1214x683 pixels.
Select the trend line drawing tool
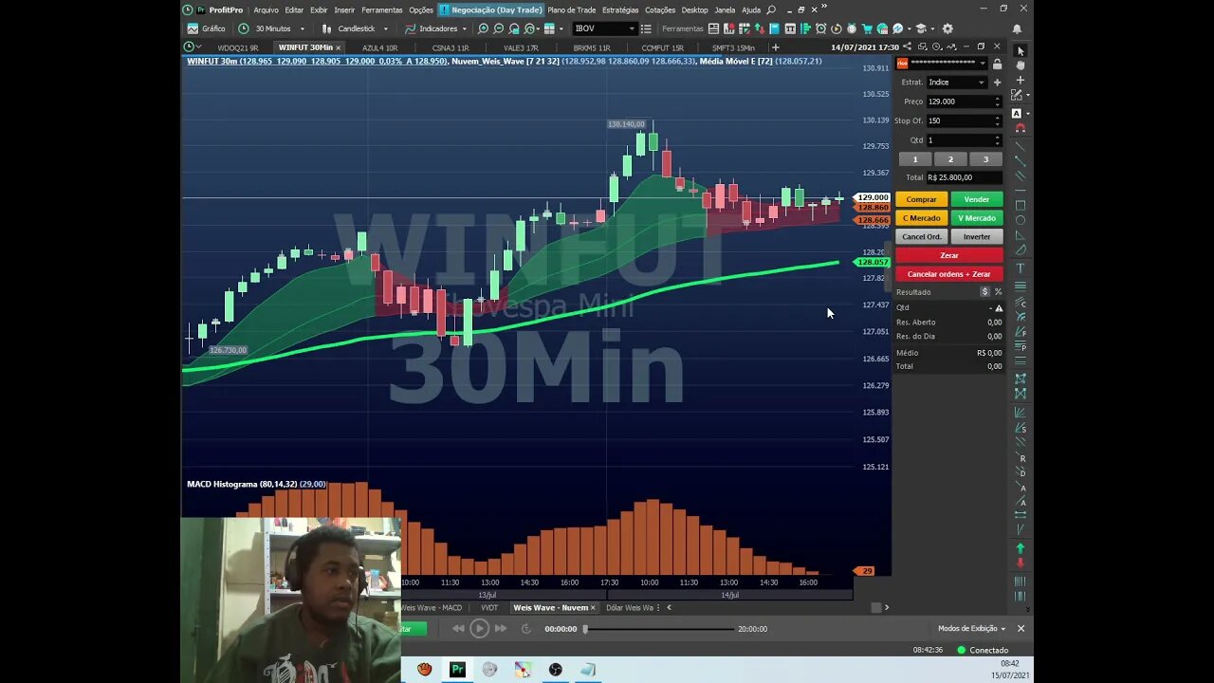1021,159
